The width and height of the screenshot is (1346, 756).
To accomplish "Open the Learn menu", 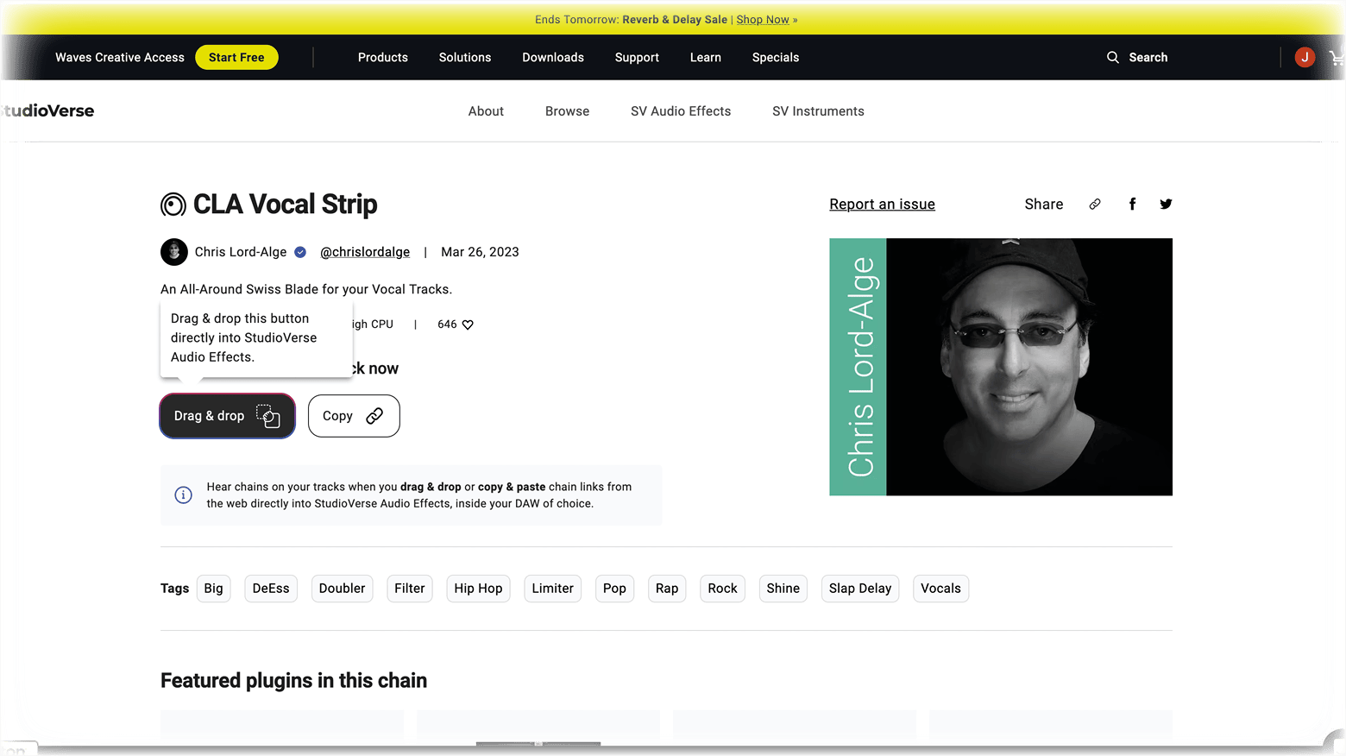I will tap(706, 58).
